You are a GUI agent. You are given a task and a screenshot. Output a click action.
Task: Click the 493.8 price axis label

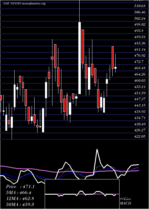point(139,31)
